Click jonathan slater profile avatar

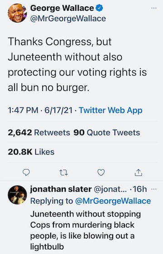point(17,195)
